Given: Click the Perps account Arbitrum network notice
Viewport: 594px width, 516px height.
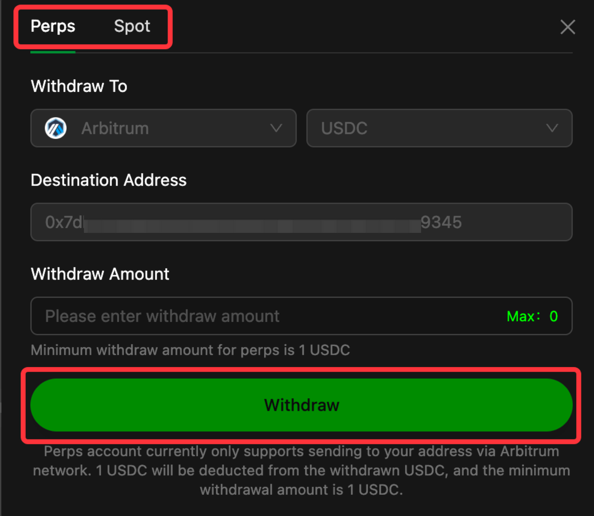Looking at the screenshot, I should (301, 470).
